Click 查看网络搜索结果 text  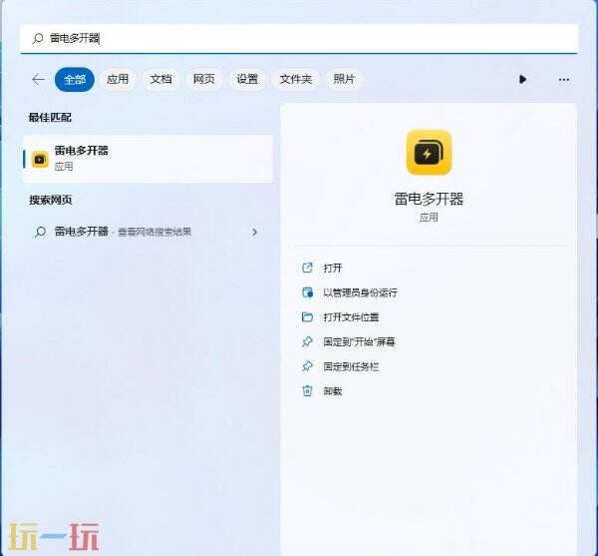[154, 233]
